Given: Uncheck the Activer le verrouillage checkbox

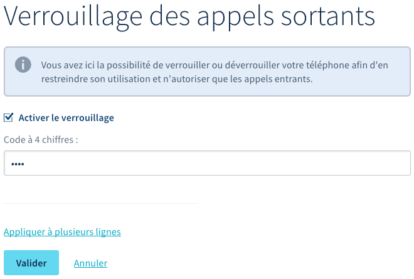Looking at the screenshot, I should (9, 117).
